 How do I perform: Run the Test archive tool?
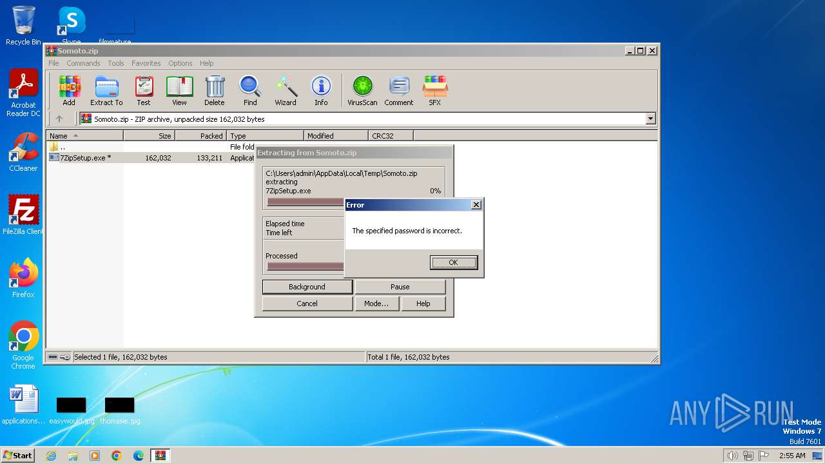[x=144, y=90]
